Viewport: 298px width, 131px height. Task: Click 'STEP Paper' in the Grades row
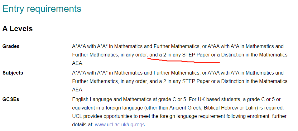click(x=196, y=55)
